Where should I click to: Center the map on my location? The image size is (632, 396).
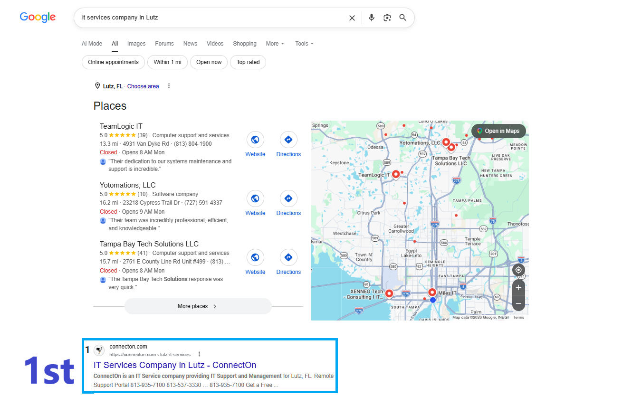(518, 270)
